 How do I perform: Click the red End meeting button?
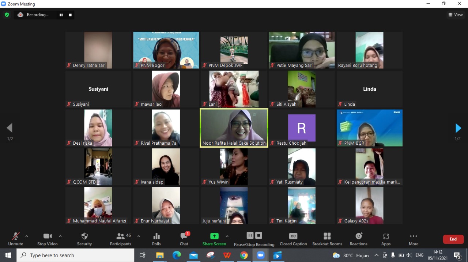[x=453, y=239]
